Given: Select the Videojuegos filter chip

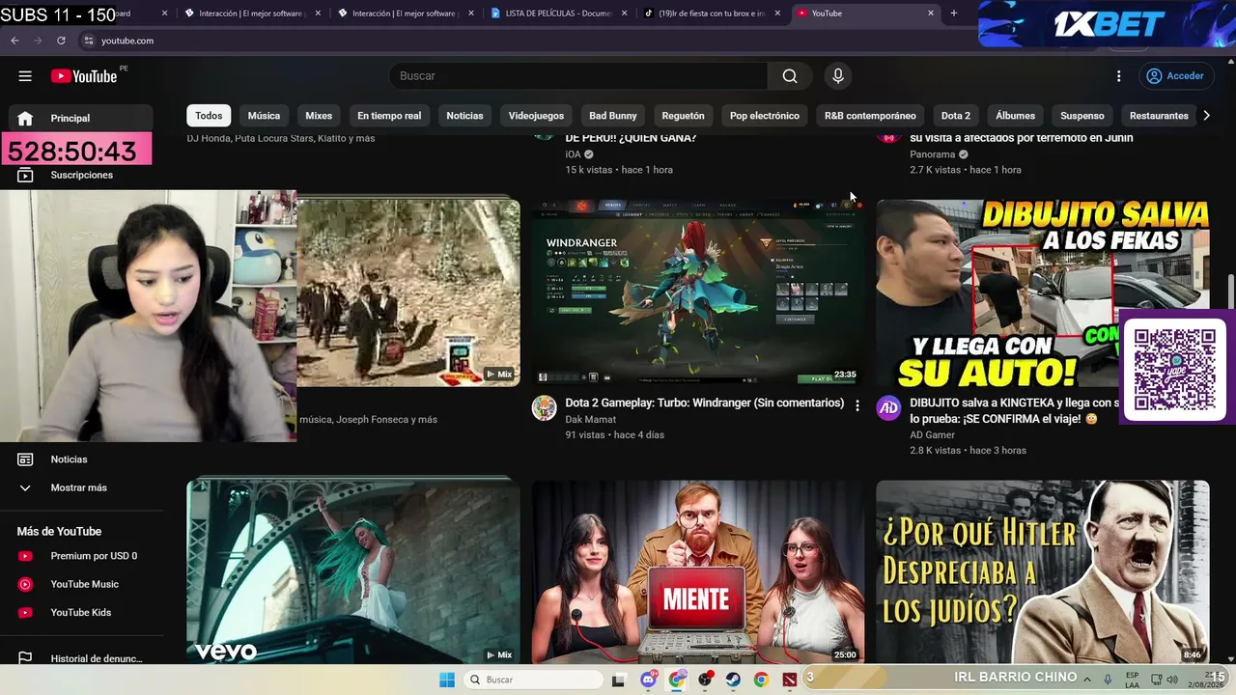Looking at the screenshot, I should [x=536, y=116].
